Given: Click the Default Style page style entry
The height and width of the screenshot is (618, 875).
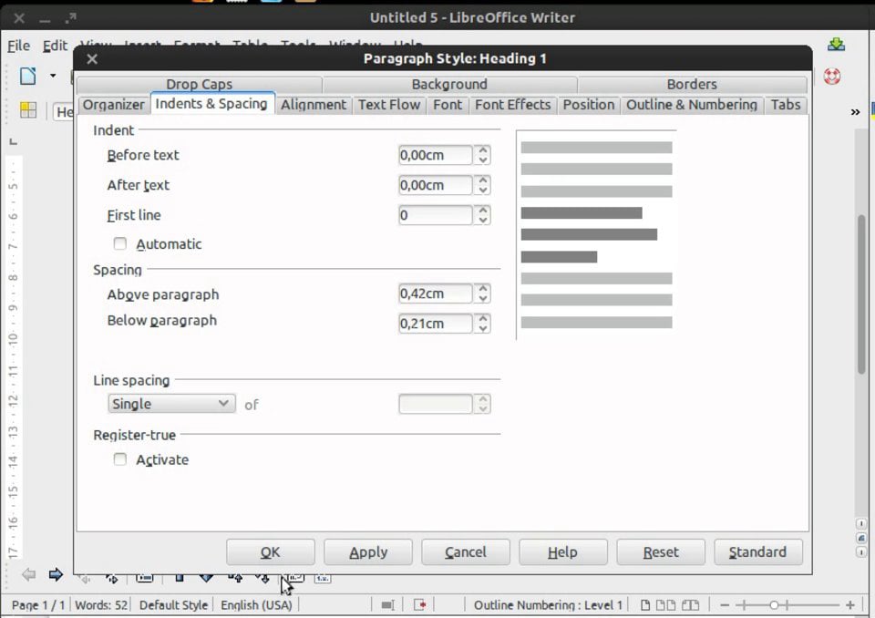Looking at the screenshot, I should pyautogui.click(x=173, y=604).
